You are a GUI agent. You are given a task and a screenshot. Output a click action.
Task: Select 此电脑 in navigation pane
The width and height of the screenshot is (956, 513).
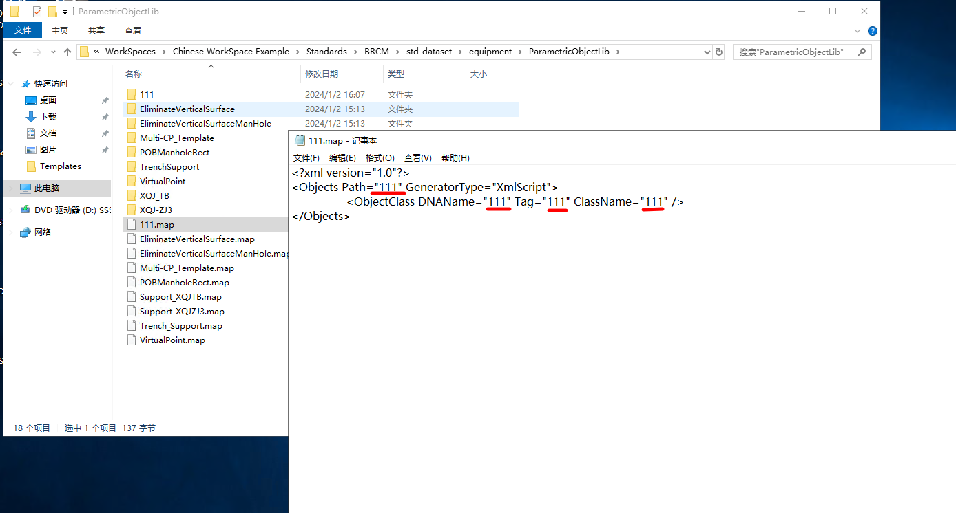click(47, 188)
